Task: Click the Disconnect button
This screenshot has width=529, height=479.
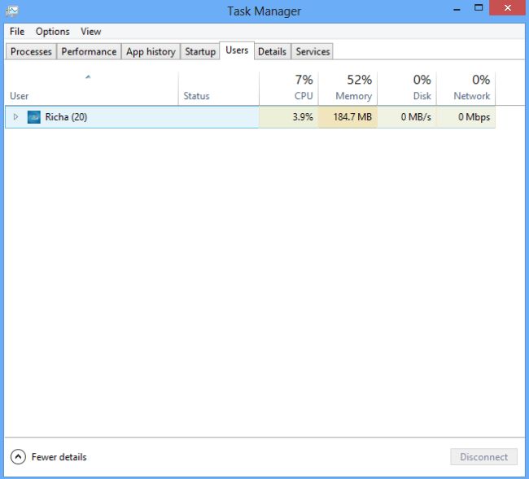Action: pos(483,457)
